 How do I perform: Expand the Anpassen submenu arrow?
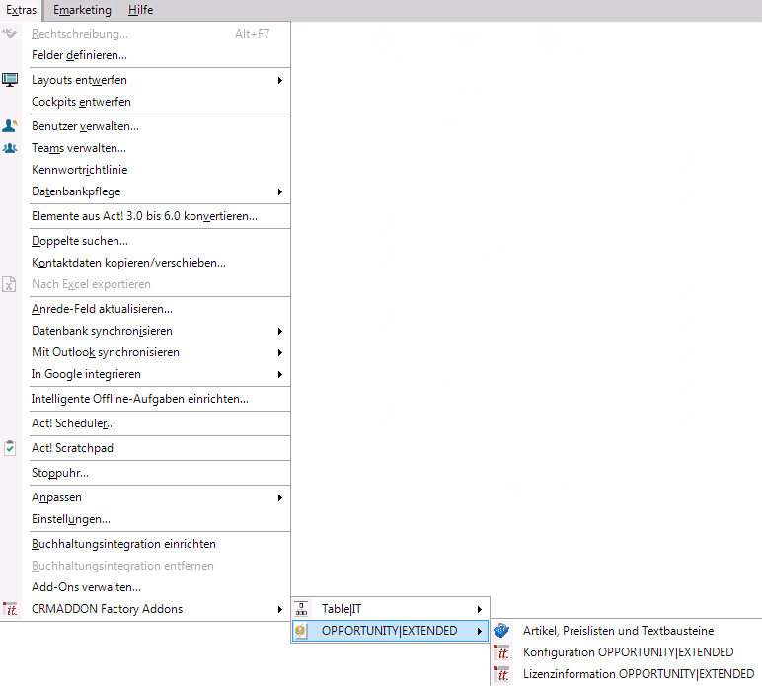[x=280, y=497]
